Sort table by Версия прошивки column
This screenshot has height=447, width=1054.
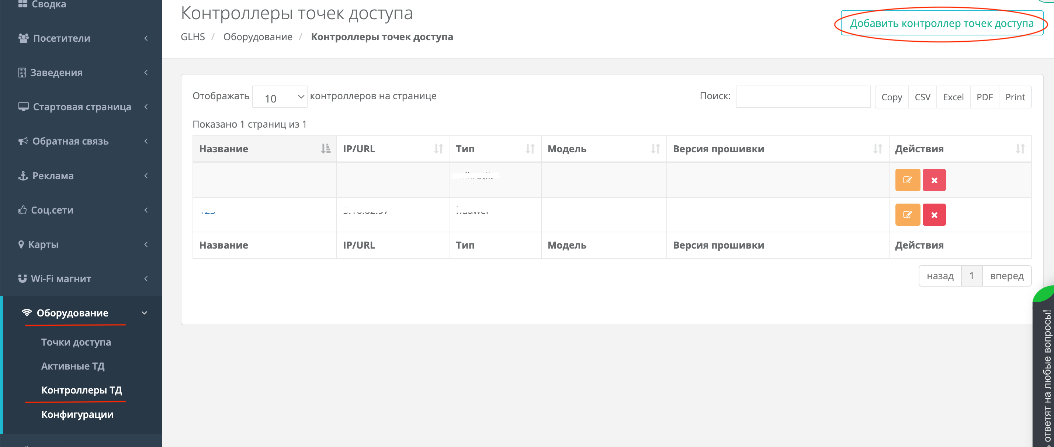pyautogui.click(x=778, y=149)
